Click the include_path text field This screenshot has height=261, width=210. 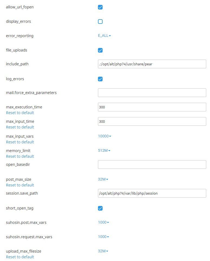point(152,64)
